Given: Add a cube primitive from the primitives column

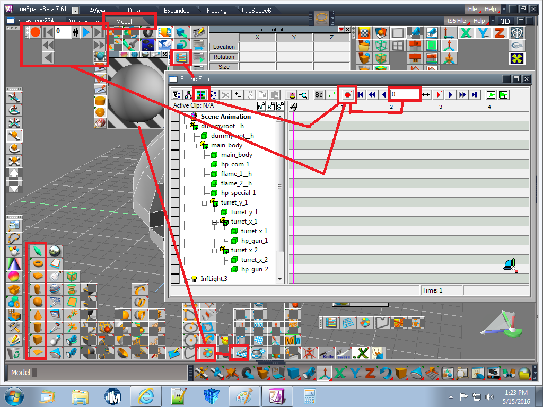Looking at the screenshot, I should point(38,340).
